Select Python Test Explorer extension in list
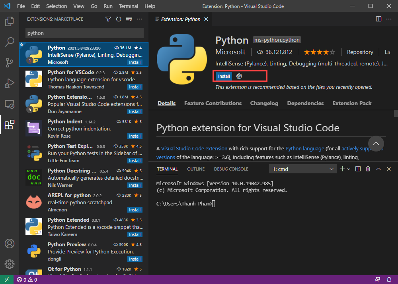 [84, 153]
